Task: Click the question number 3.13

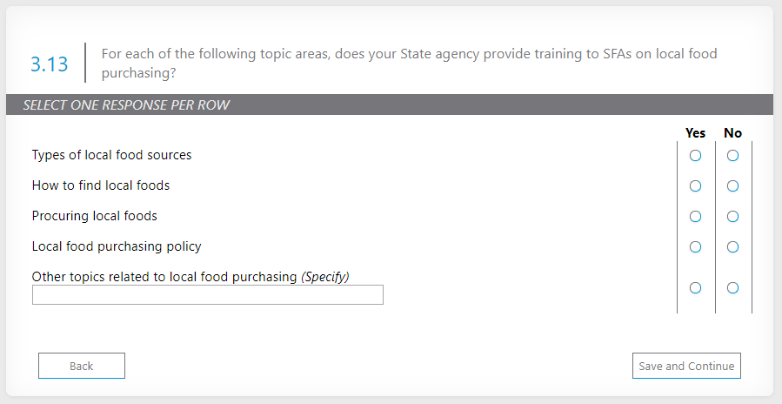Action: (x=50, y=64)
